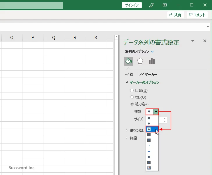Choose triangle marker type

pyautogui.click(x=152, y=129)
